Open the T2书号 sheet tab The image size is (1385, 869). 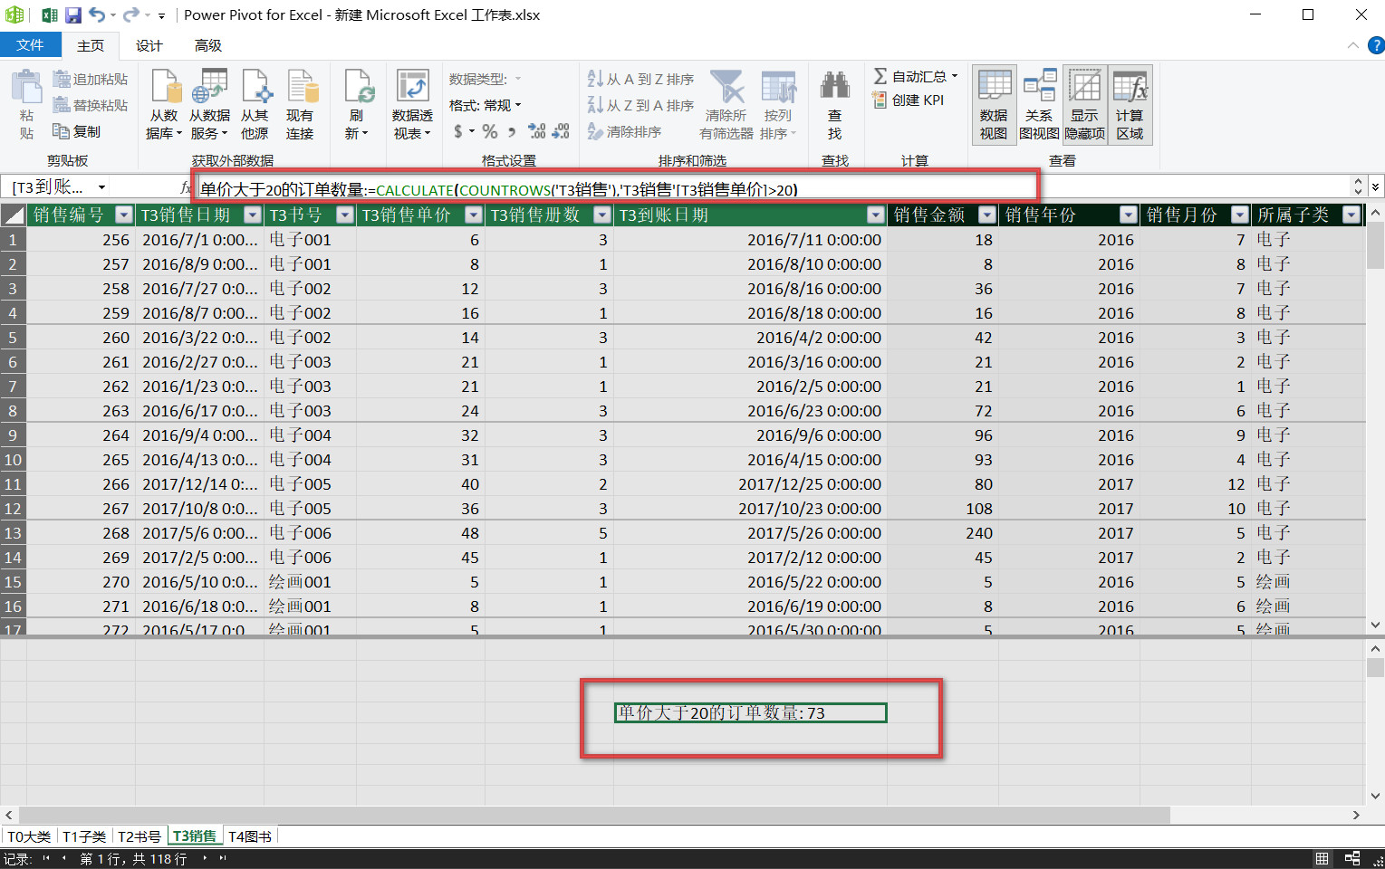click(139, 836)
